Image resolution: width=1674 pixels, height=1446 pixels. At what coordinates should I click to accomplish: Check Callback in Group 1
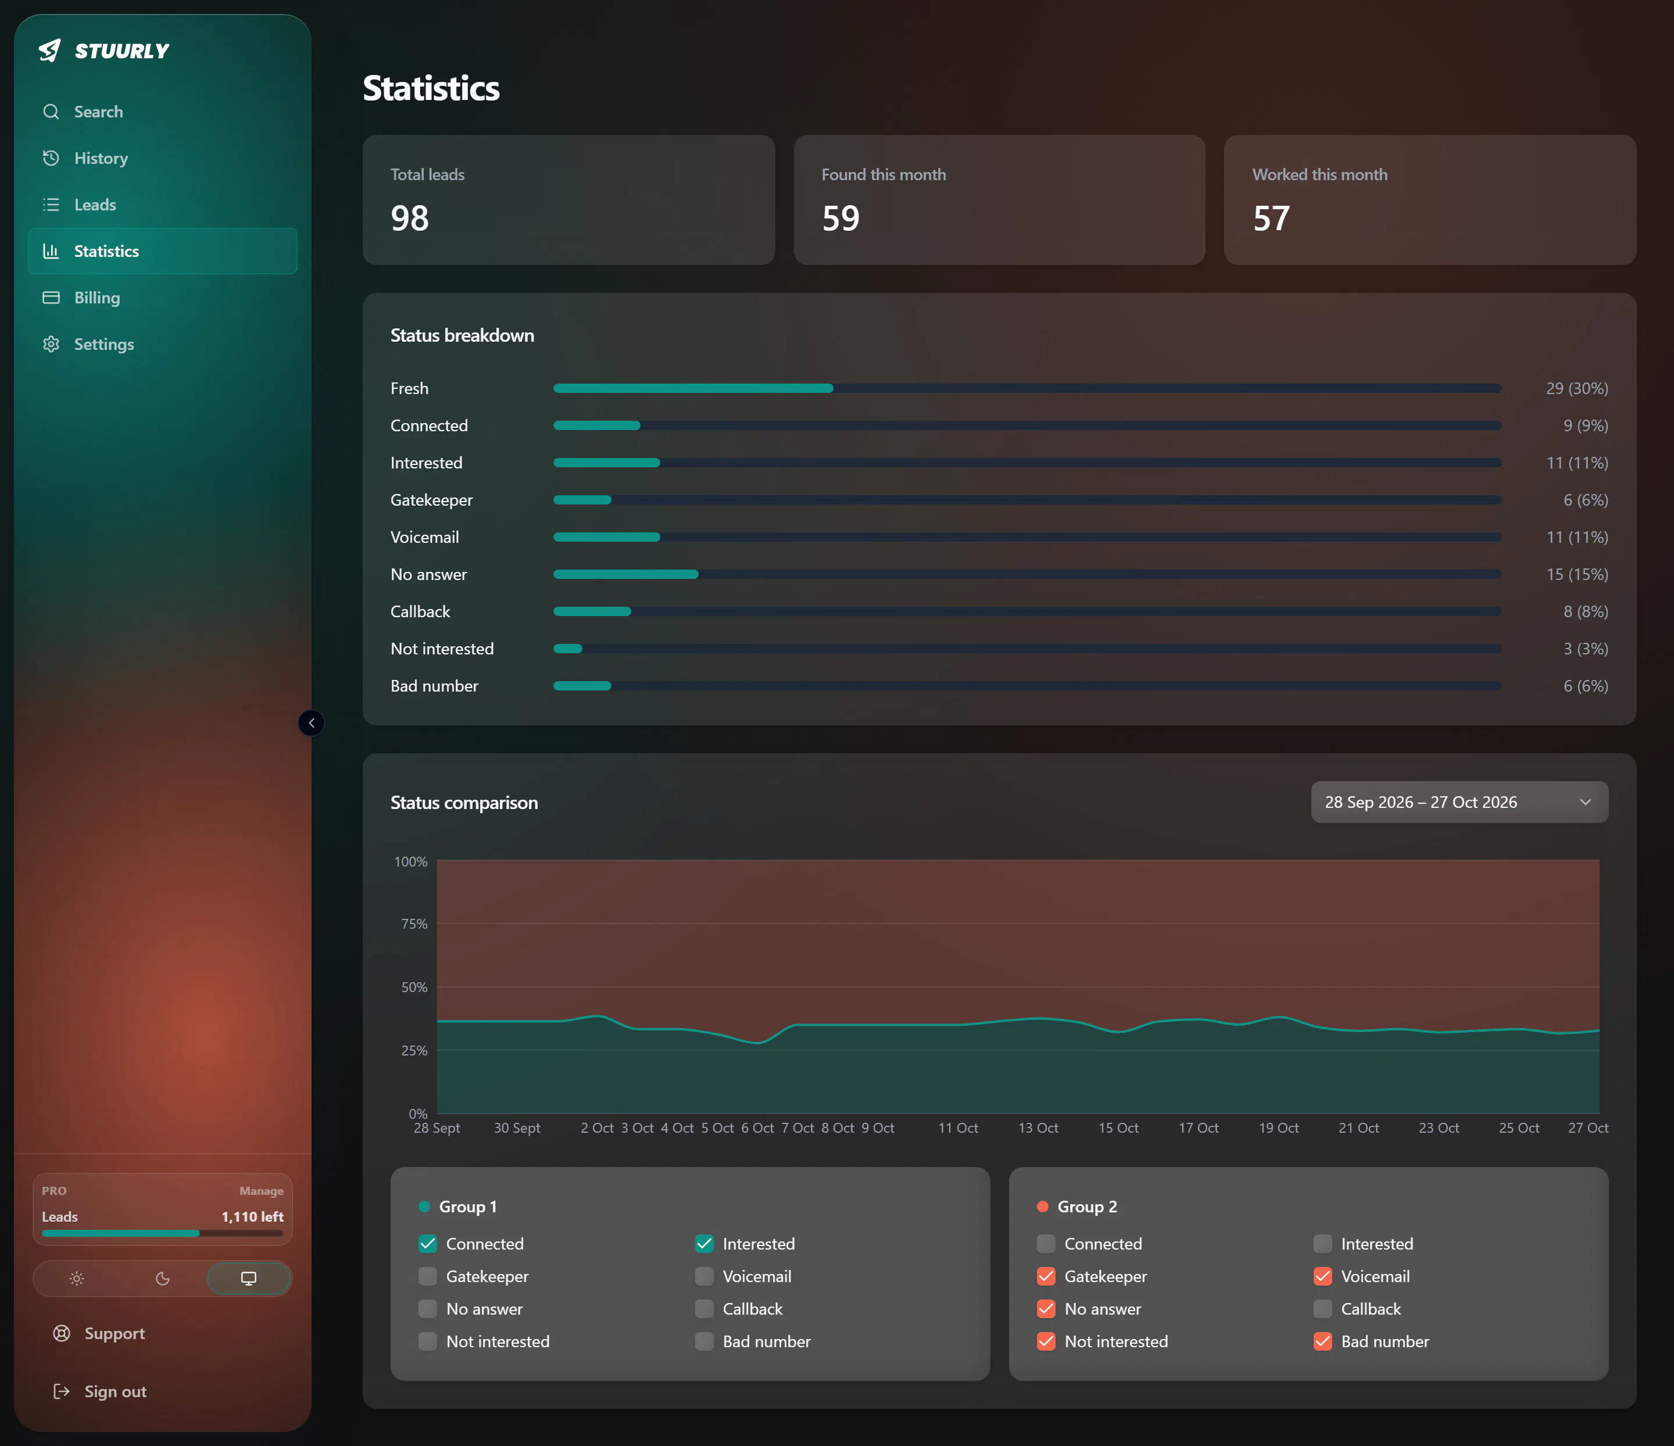point(704,1309)
